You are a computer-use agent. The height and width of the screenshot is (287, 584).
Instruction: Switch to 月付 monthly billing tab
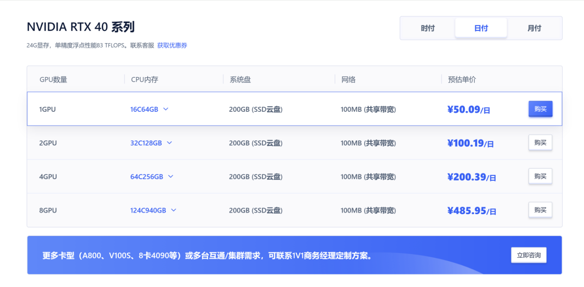click(x=534, y=28)
